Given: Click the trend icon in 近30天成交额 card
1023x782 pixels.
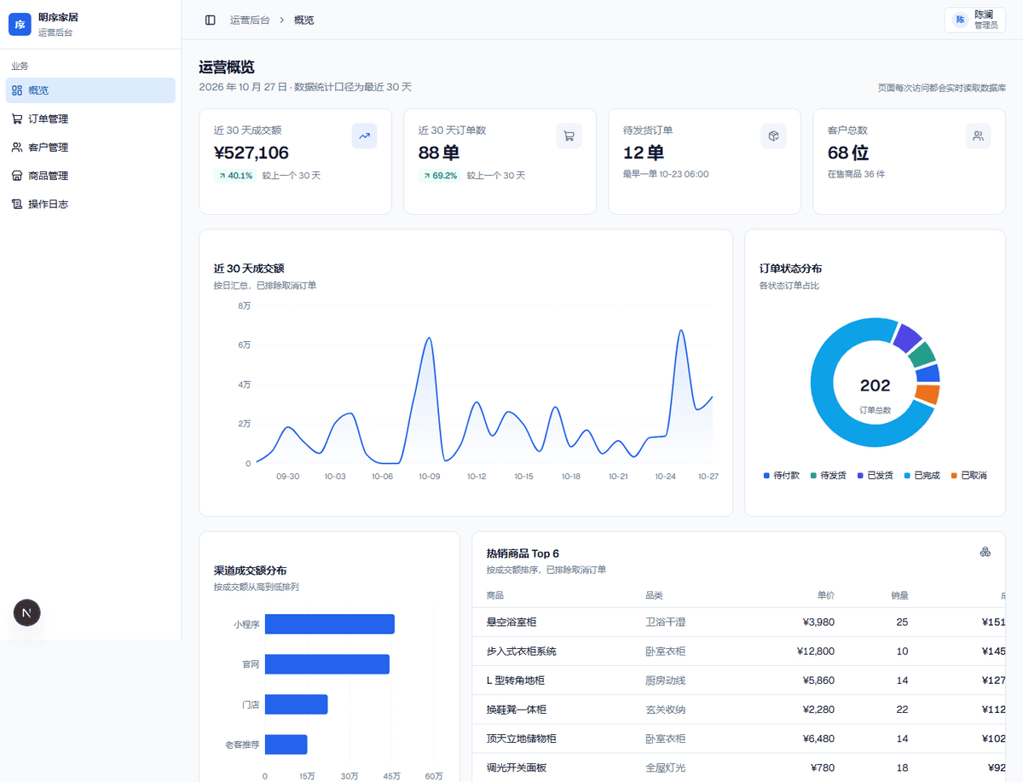Looking at the screenshot, I should point(365,136).
